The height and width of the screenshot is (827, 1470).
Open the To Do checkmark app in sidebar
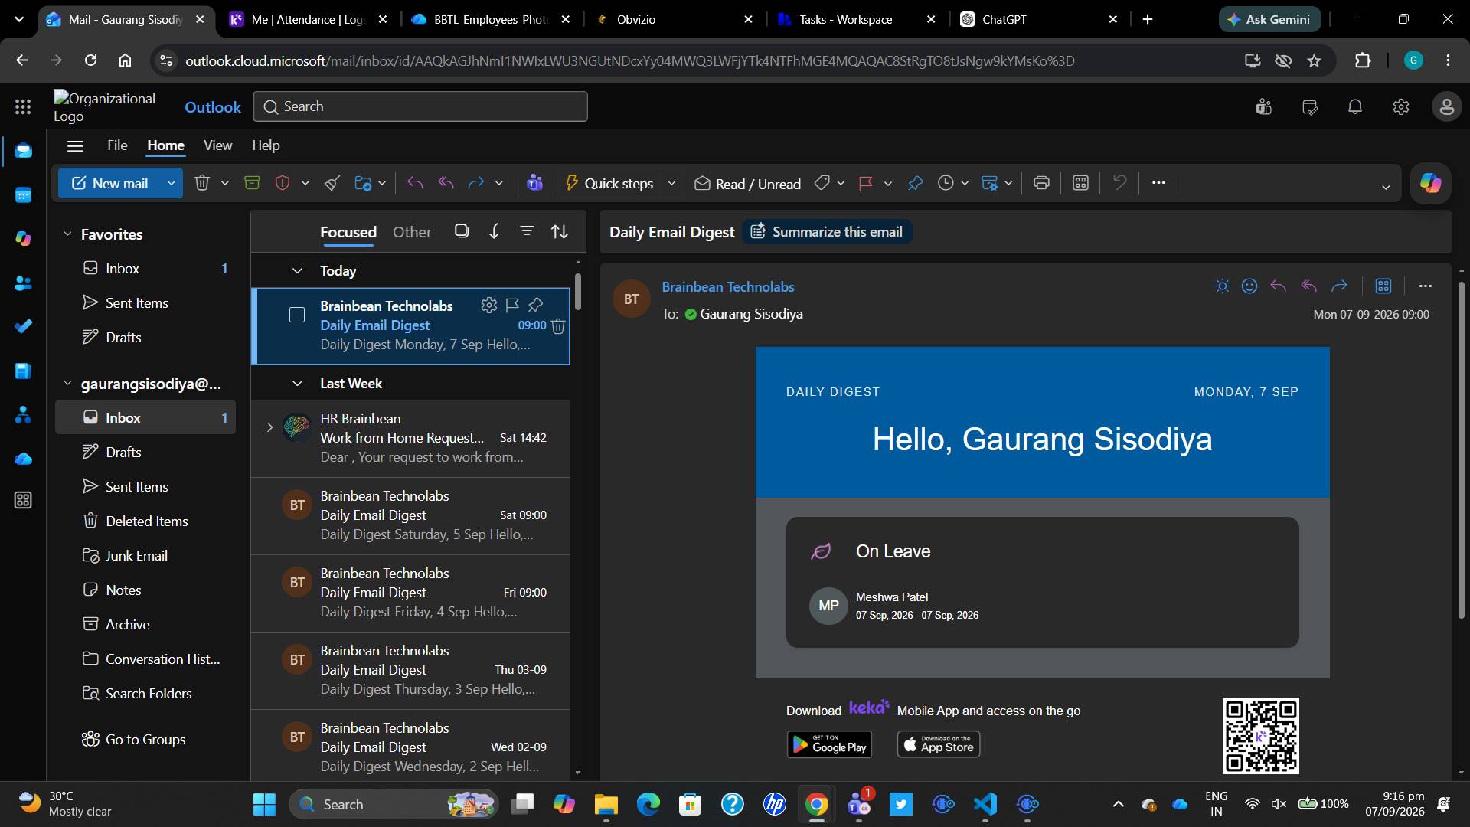point(23,326)
